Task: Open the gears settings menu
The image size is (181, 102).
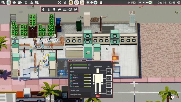Action: (3, 3)
